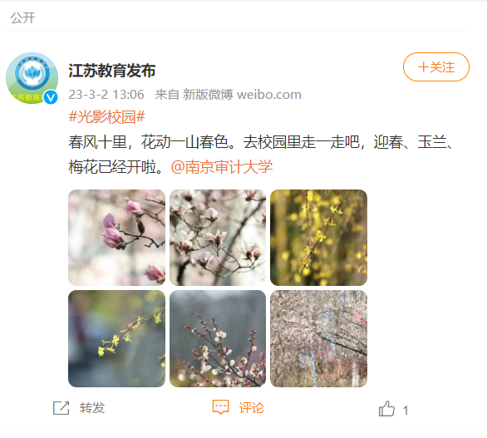
Task: Open the white magnolia branches photo
Action: pos(218,238)
